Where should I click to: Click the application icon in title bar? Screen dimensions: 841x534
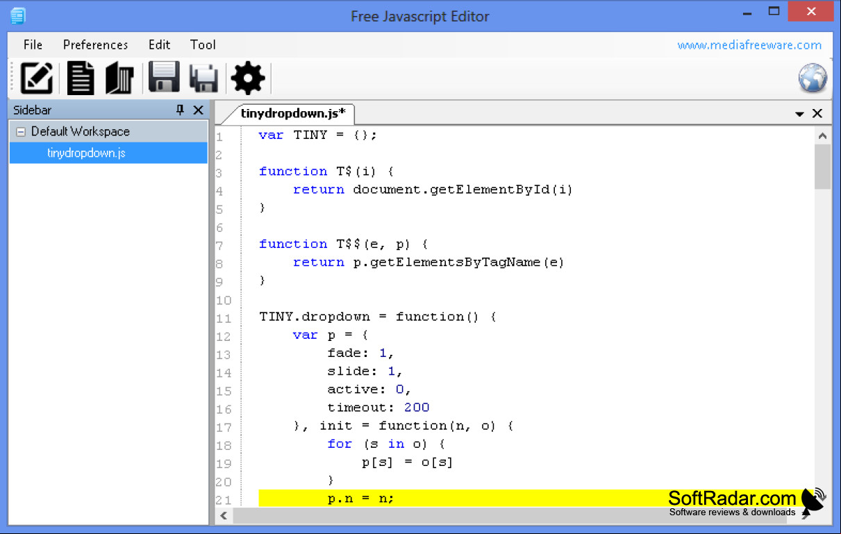(x=18, y=16)
